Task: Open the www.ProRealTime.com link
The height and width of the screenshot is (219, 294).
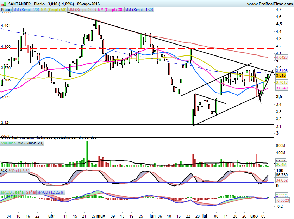Action: point(270,4)
